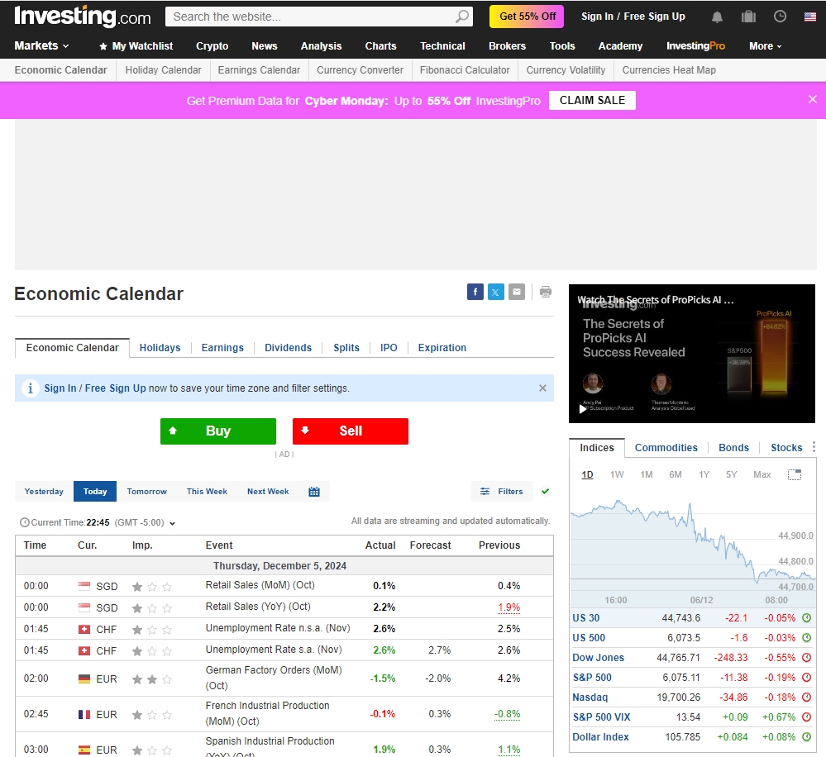Select the 1M chart range
The width and height of the screenshot is (826, 757).
pyautogui.click(x=647, y=475)
